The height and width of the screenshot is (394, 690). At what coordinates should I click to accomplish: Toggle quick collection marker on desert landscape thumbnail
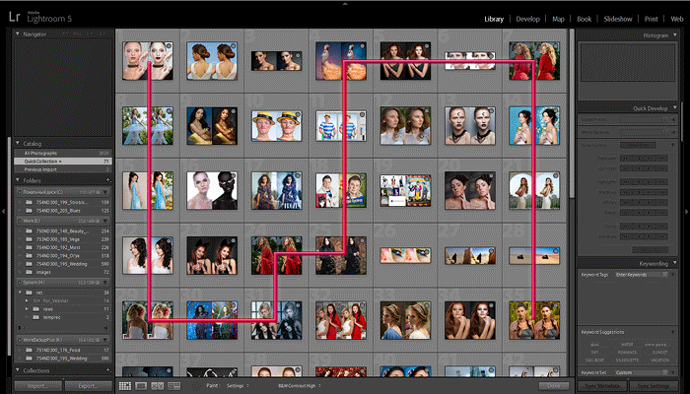pyautogui.click(x=491, y=250)
